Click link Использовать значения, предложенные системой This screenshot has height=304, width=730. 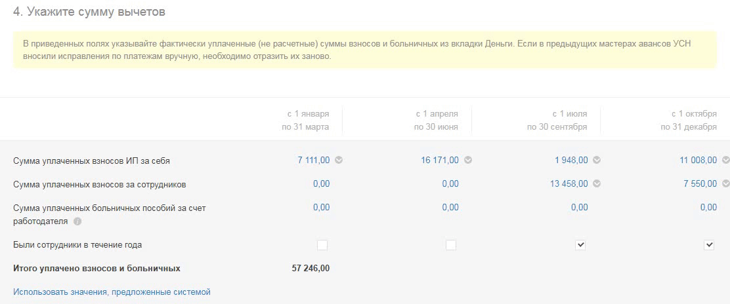tap(112, 292)
